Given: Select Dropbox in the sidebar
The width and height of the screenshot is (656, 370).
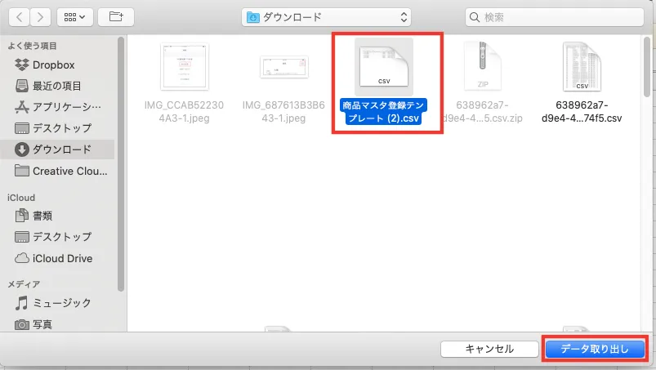Looking at the screenshot, I should [57, 65].
